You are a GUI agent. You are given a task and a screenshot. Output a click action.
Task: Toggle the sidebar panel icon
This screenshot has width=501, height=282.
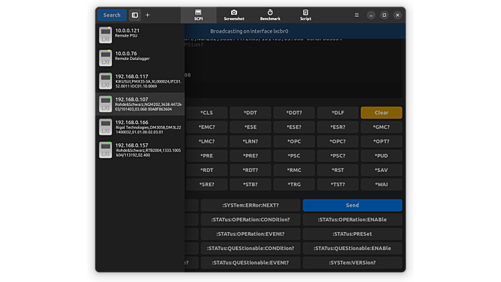click(135, 15)
